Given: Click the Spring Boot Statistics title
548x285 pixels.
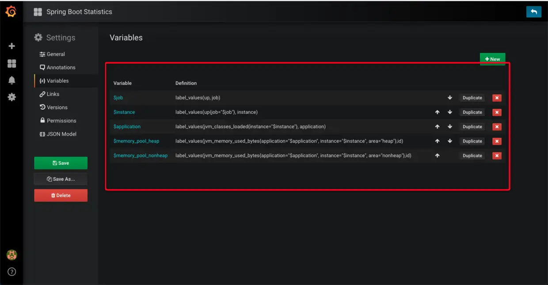Looking at the screenshot, I should click(79, 12).
